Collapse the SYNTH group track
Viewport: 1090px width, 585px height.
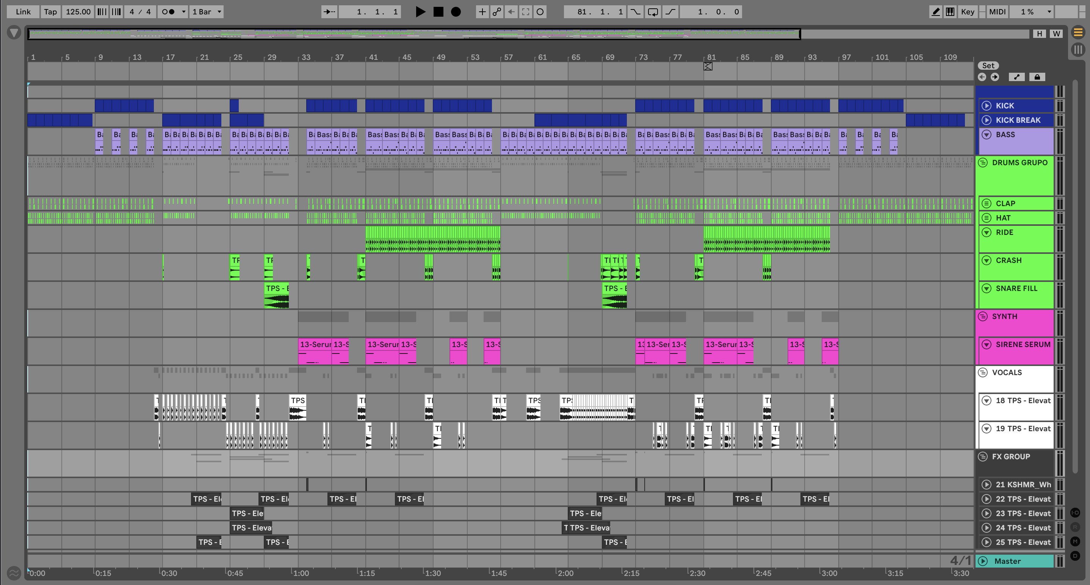(x=983, y=316)
